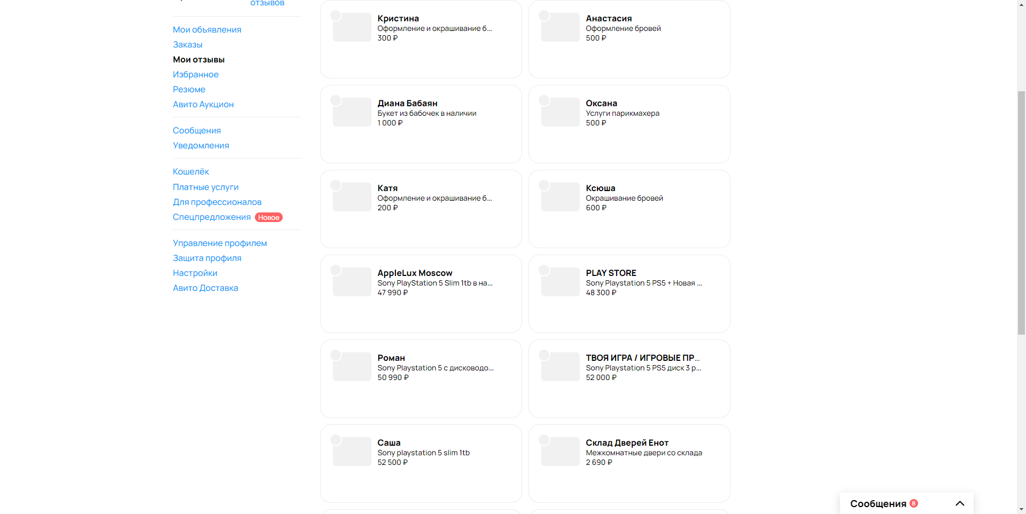Click Саша's listing thumbnail
The height and width of the screenshot is (514, 1026).
click(352, 452)
